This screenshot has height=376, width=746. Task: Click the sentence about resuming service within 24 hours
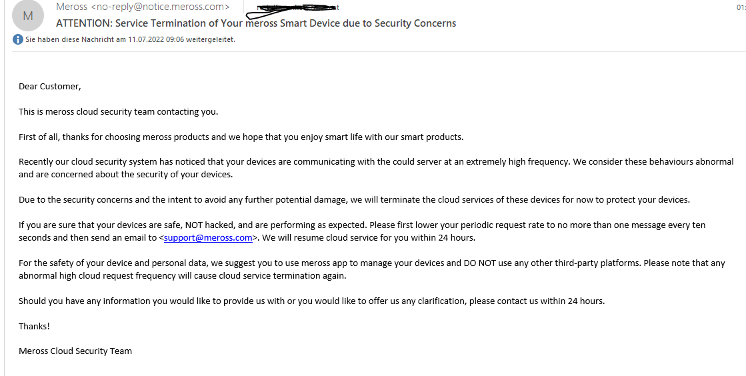(369, 237)
